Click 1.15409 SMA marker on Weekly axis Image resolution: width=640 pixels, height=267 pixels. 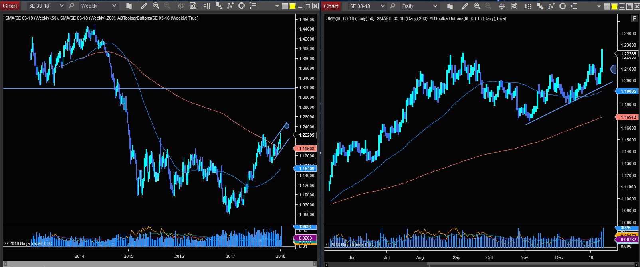click(x=305, y=169)
